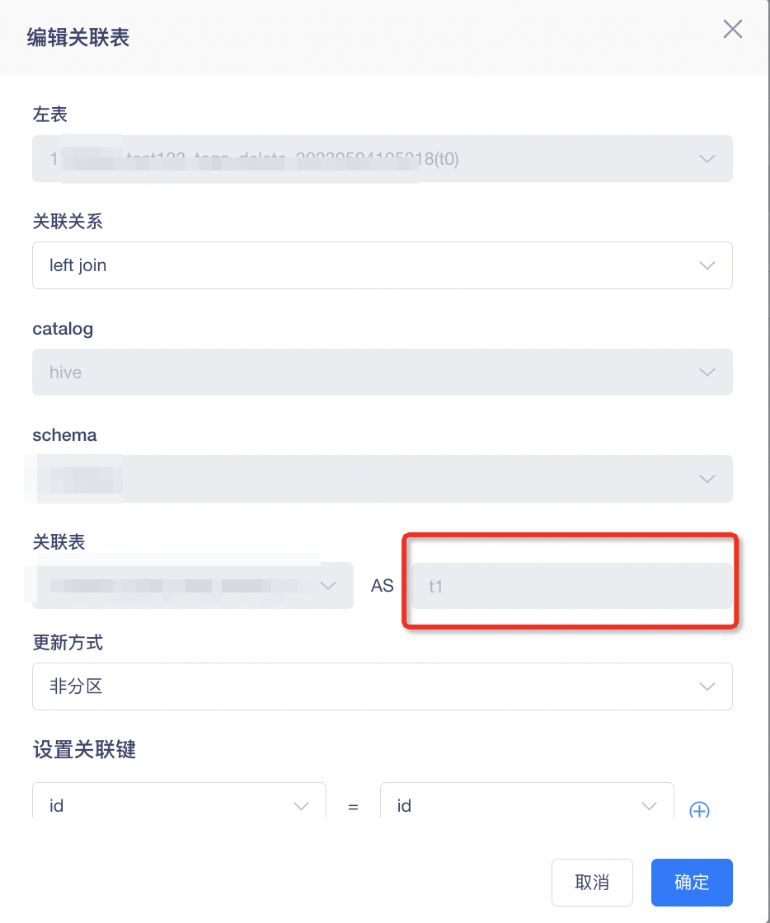Open the 关联关系 left join dropdown
The width and height of the screenshot is (770, 923).
click(x=382, y=265)
